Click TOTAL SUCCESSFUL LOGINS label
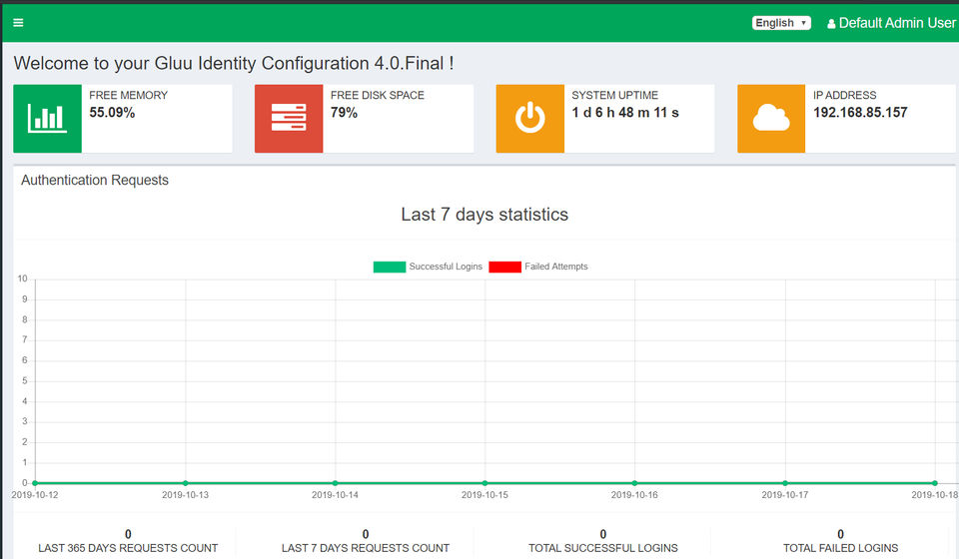959x559 pixels. tap(603, 548)
